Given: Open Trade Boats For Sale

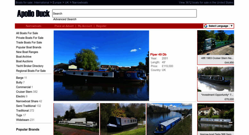Looking at the screenshot, I should (x=29, y=42).
